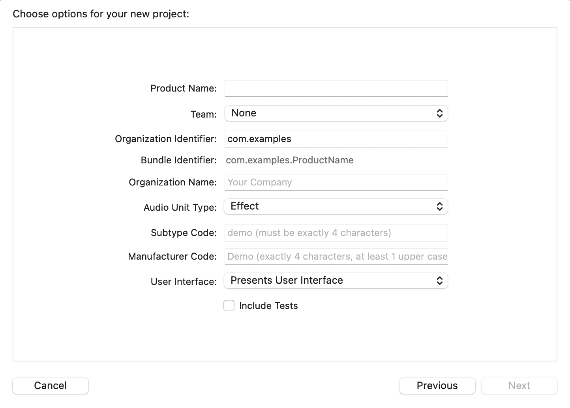
Task: Click the Manufacturer Code input field
Action: tap(336, 256)
